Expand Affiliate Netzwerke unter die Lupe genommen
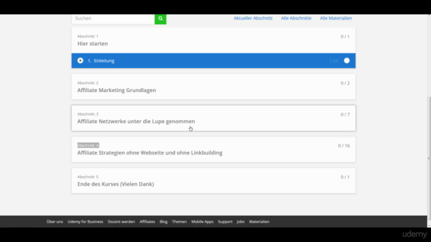The width and height of the screenshot is (431, 242). click(213, 118)
